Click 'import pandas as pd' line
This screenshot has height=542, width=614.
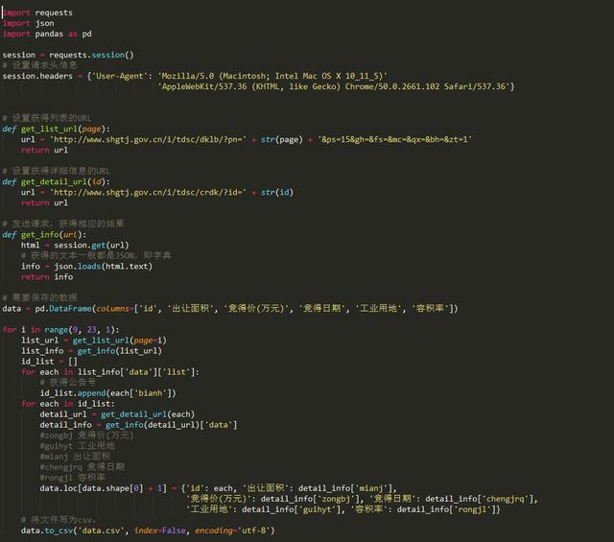47,34
